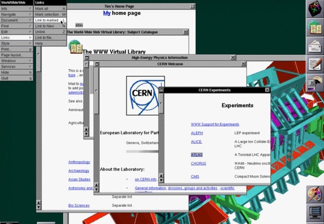This screenshot has width=324, height=224.
Task: Follow the ALICE experiment link
Action: pyautogui.click(x=196, y=142)
